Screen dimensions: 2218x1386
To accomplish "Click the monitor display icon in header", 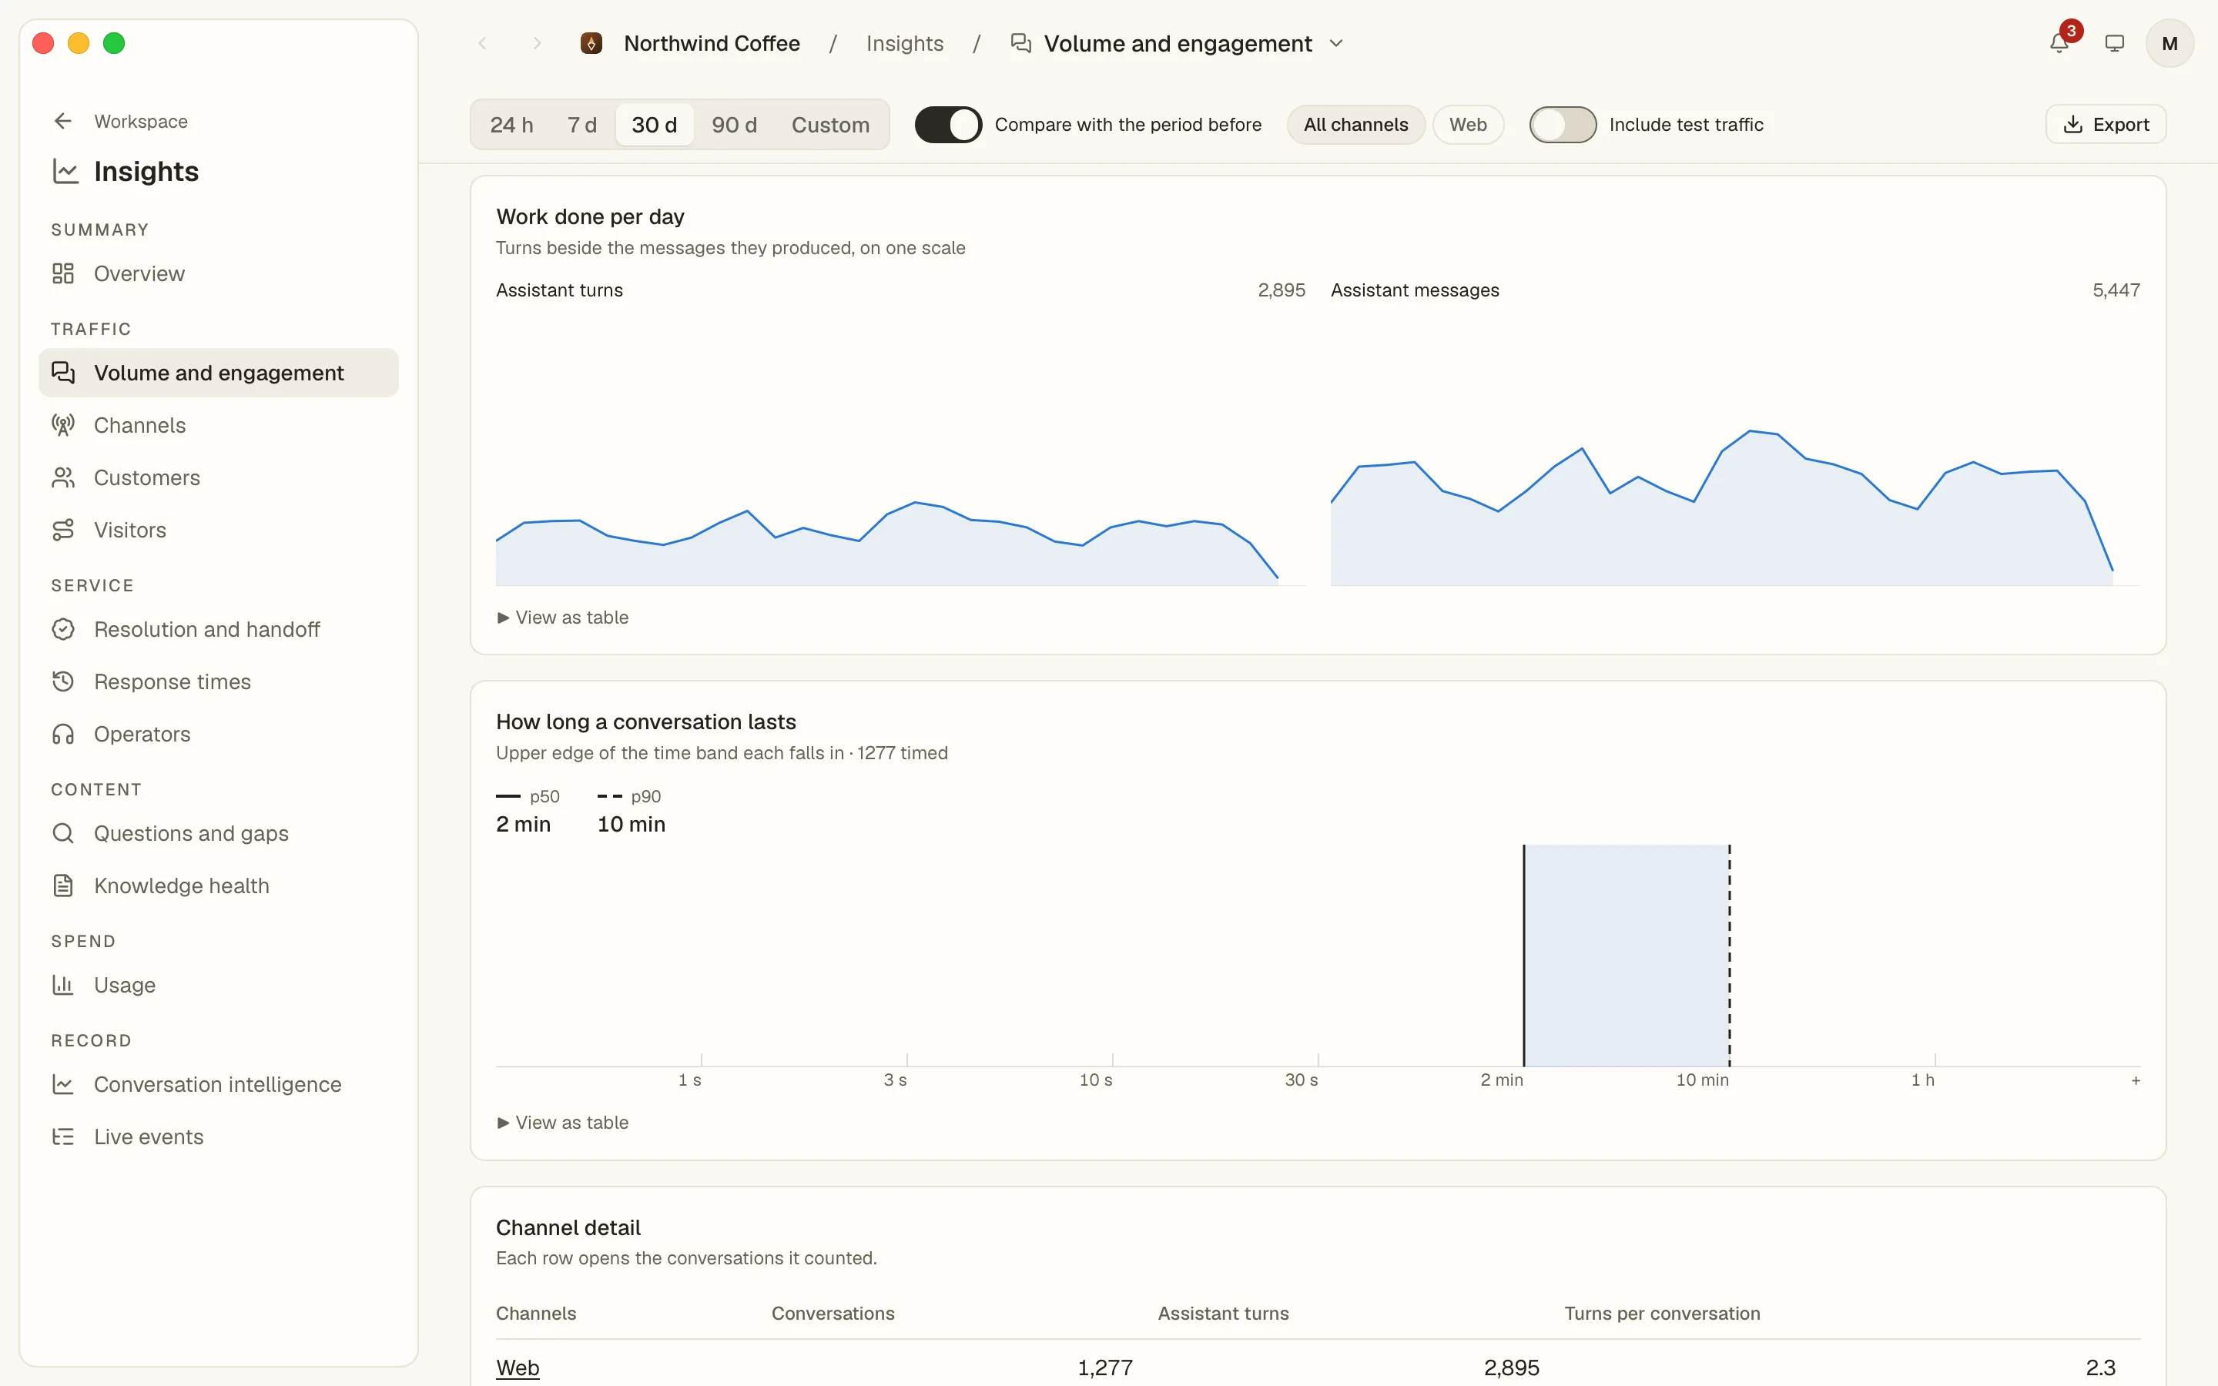I will pos(2115,43).
